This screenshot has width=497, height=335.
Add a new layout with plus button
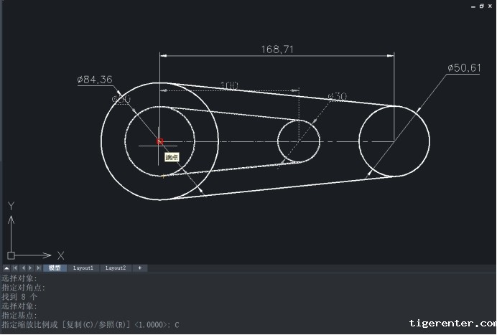point(139,268)
